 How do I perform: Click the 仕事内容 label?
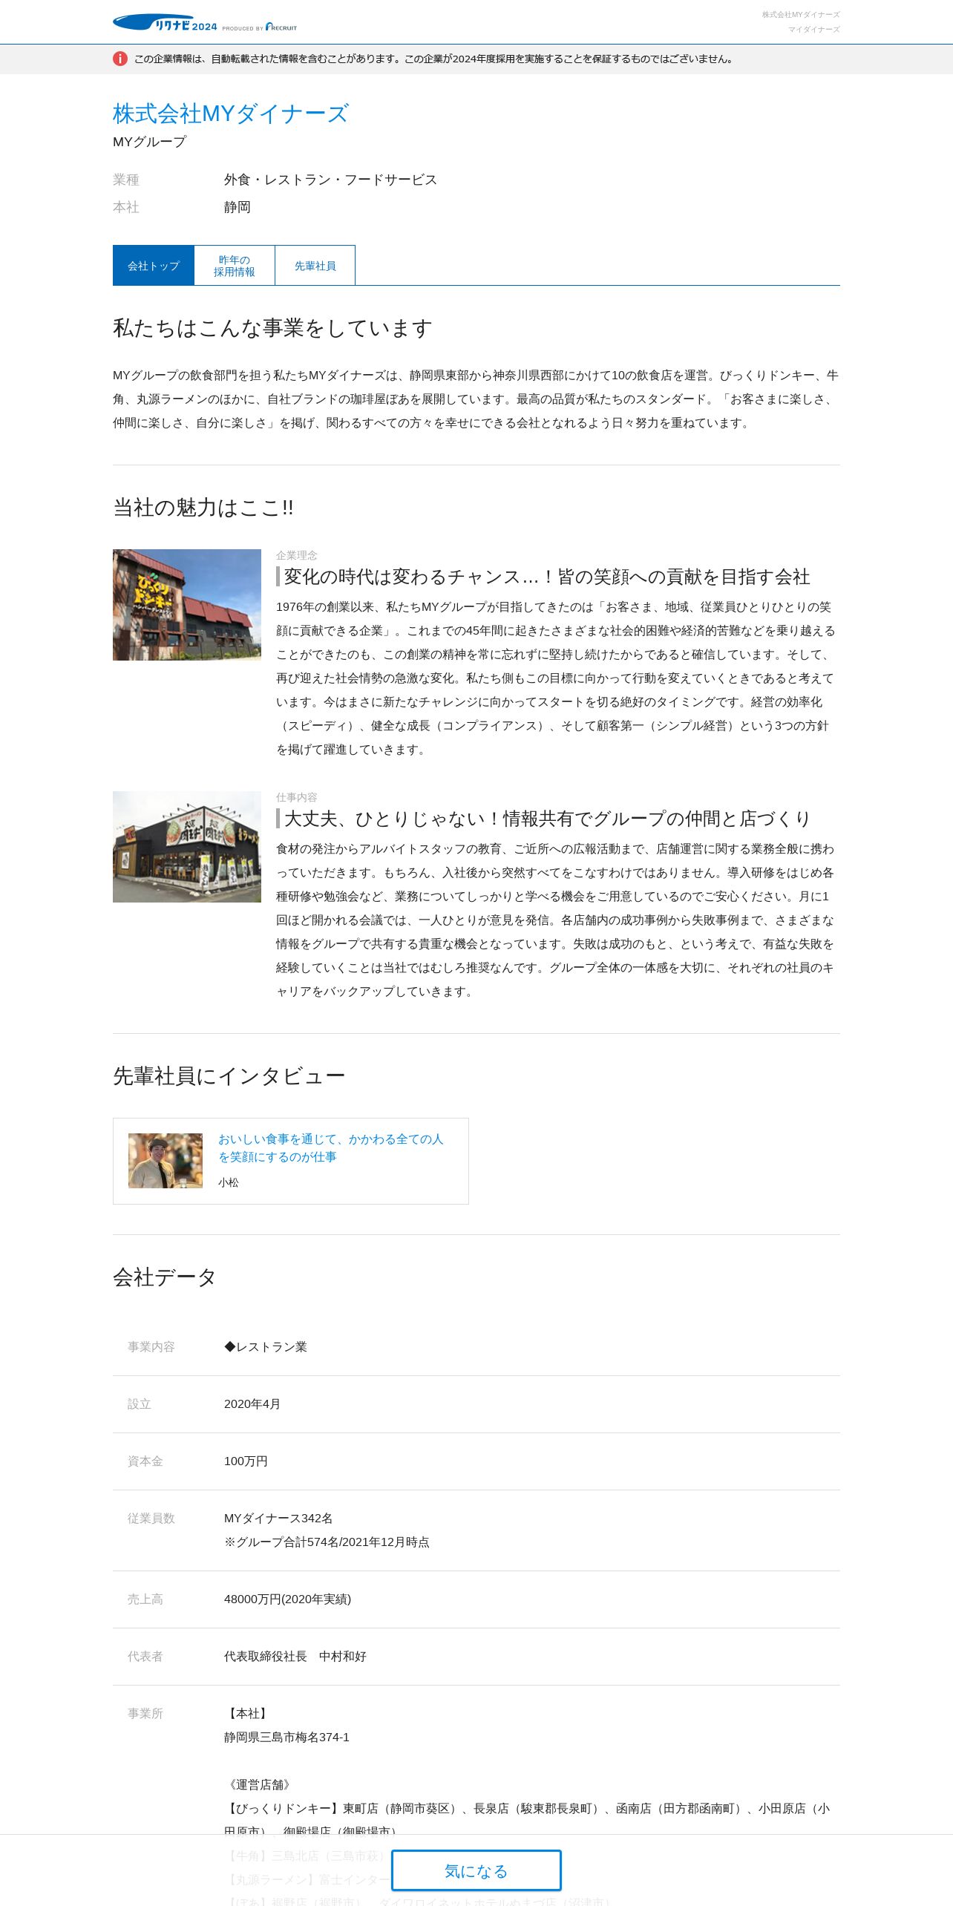tap(297, 797)
